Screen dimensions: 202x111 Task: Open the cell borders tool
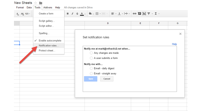[x=97, y=14]
